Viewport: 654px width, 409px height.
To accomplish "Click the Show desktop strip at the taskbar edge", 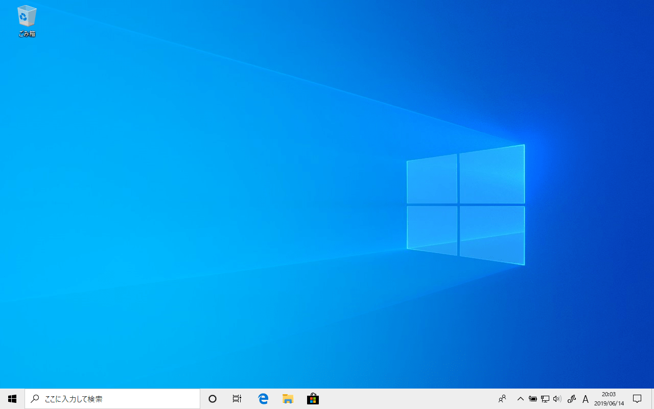I will [652, 399].
